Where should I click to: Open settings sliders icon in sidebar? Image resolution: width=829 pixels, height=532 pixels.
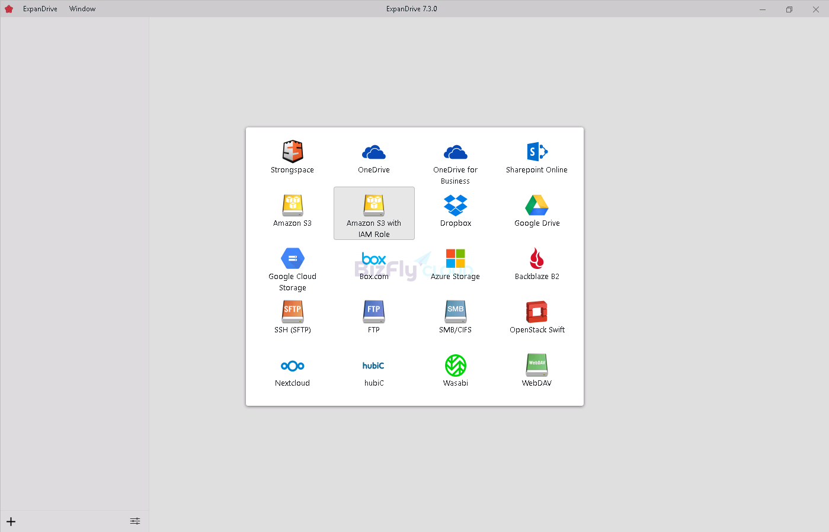click(135, 521)
